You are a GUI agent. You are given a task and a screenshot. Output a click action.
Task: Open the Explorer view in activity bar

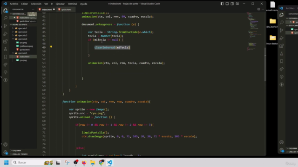coord(5,10)
